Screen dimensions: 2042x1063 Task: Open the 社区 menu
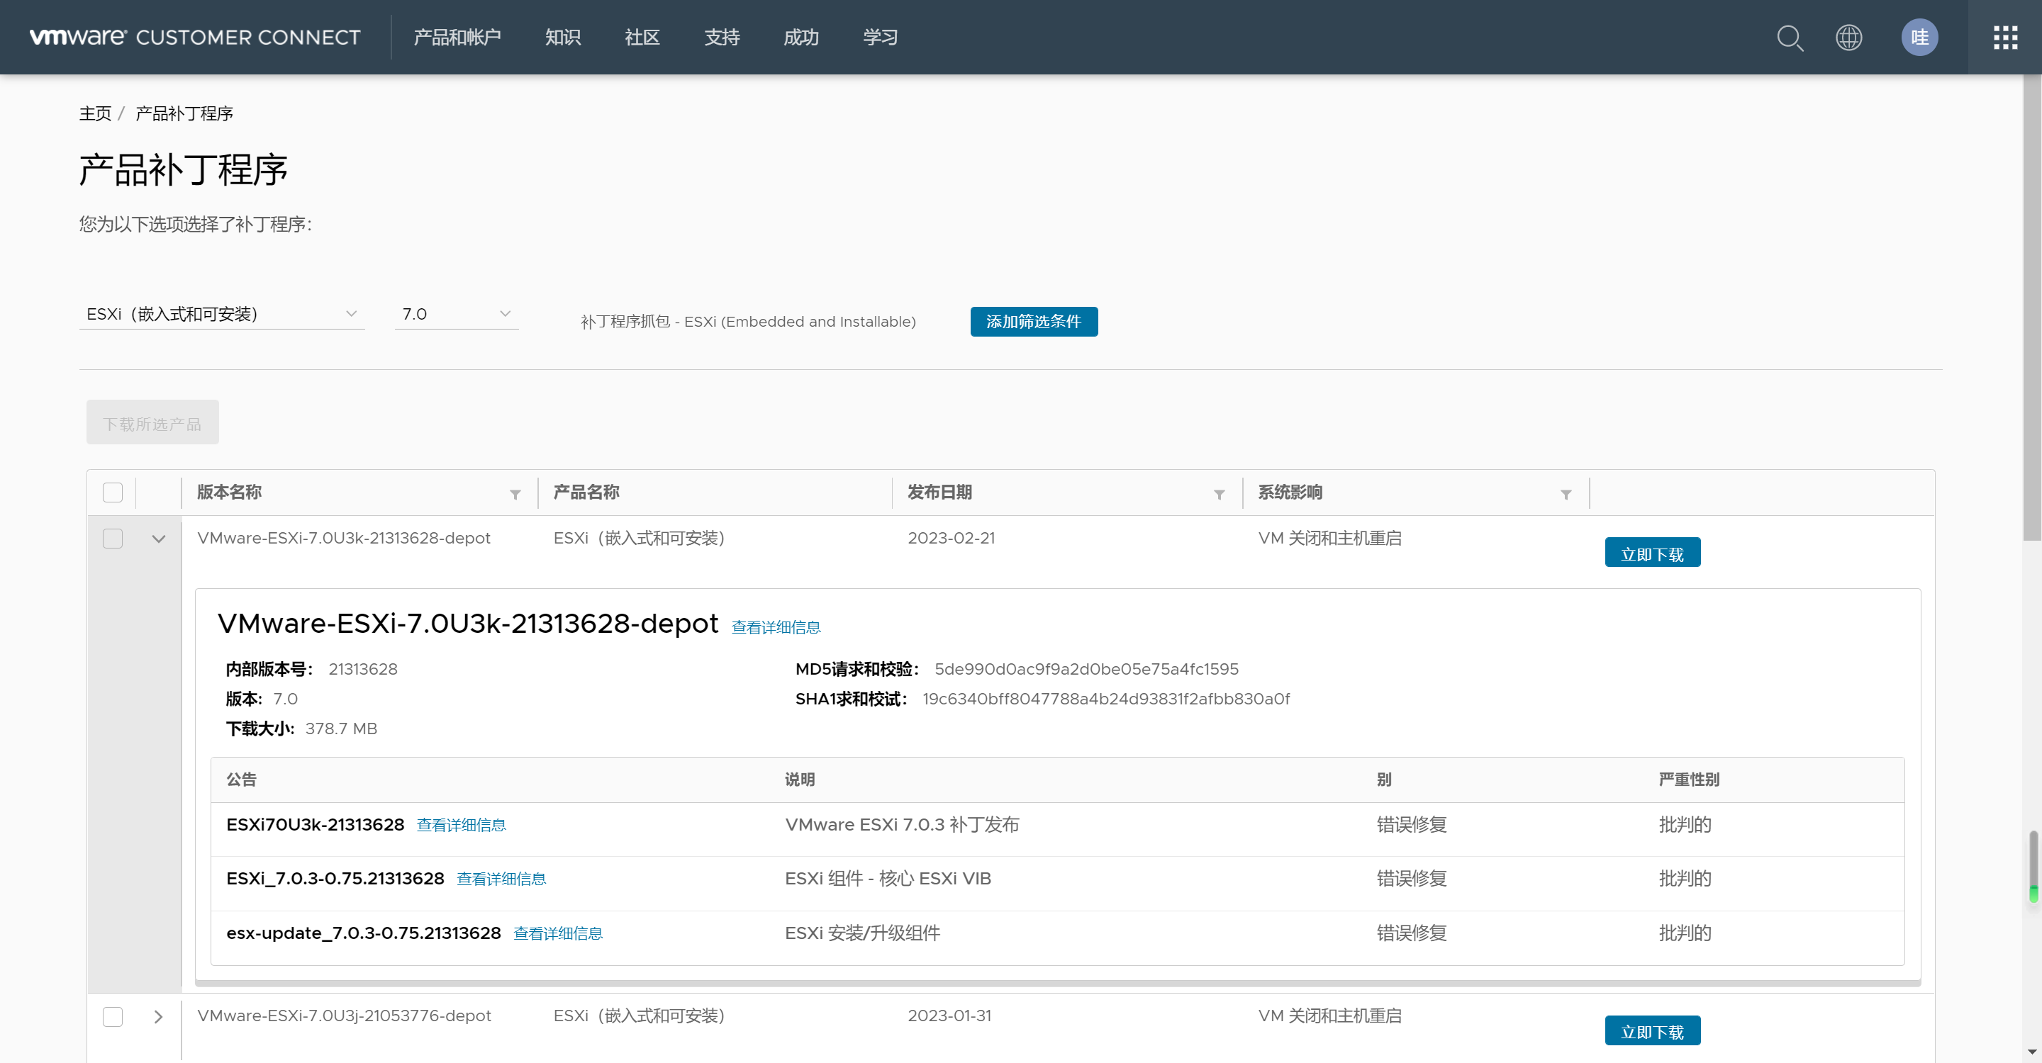(641, 38)
